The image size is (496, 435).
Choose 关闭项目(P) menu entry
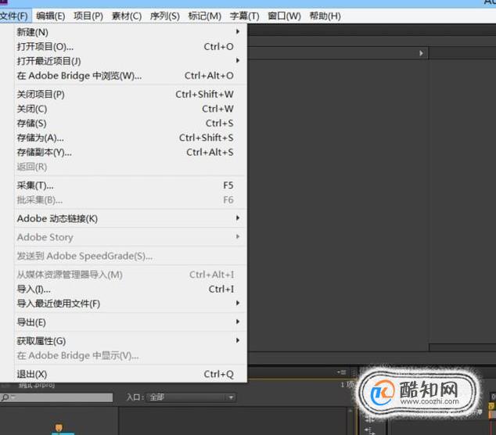[131, 94]
